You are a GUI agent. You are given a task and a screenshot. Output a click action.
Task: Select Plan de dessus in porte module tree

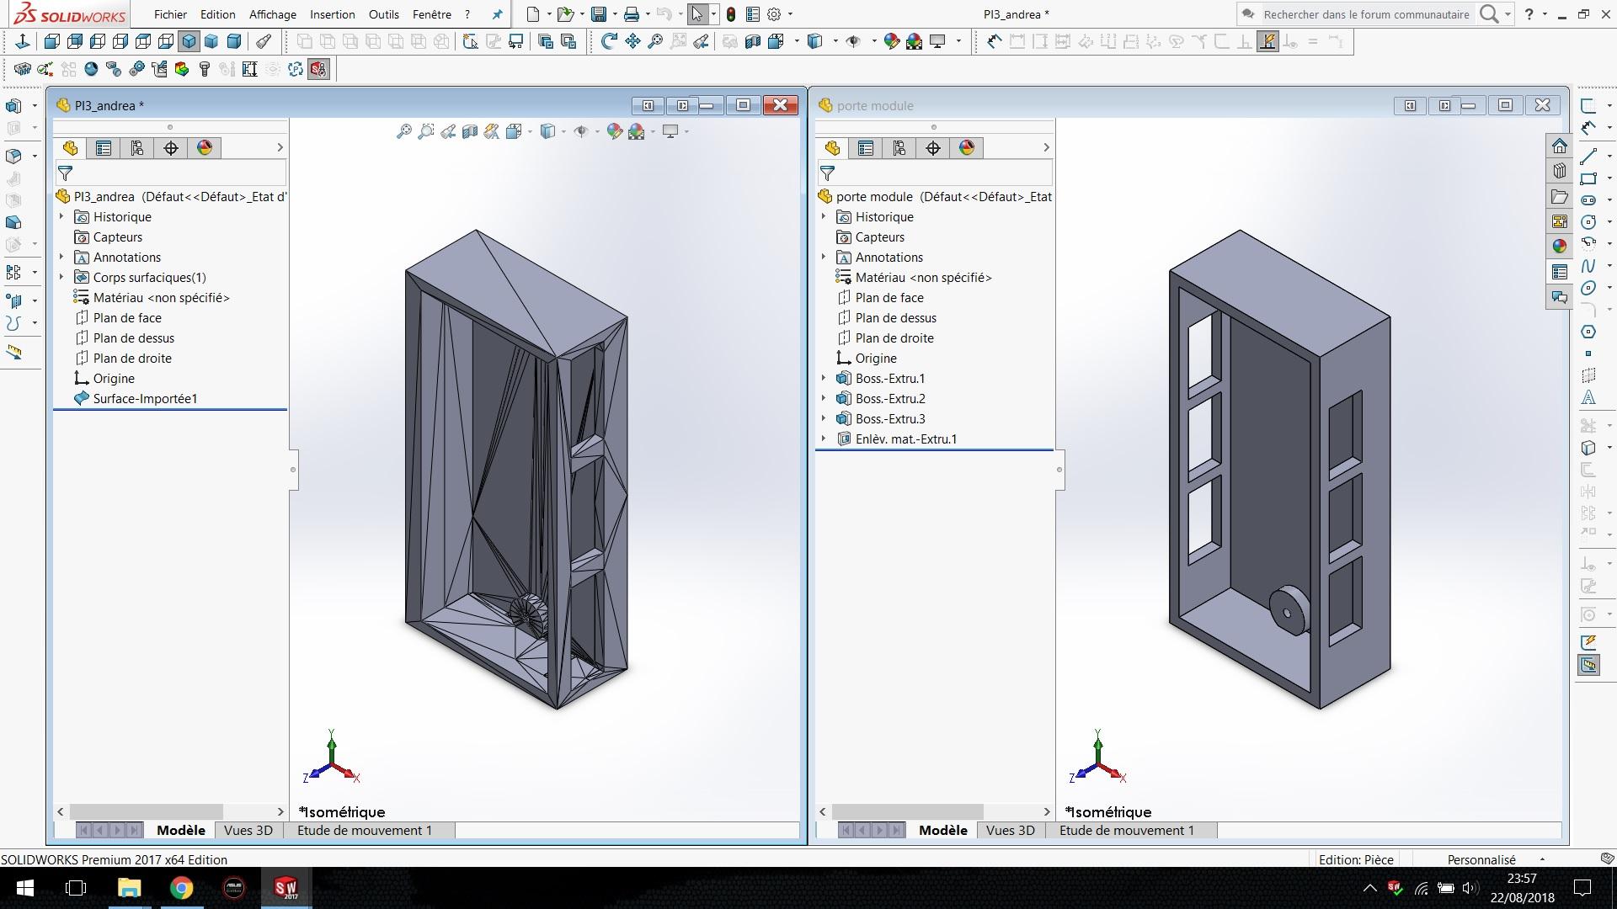[896, 317]
